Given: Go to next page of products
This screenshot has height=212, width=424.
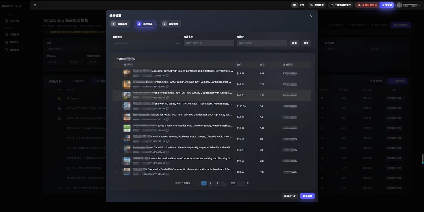Looking at the screenshot, I should click(x=224, y=183).
